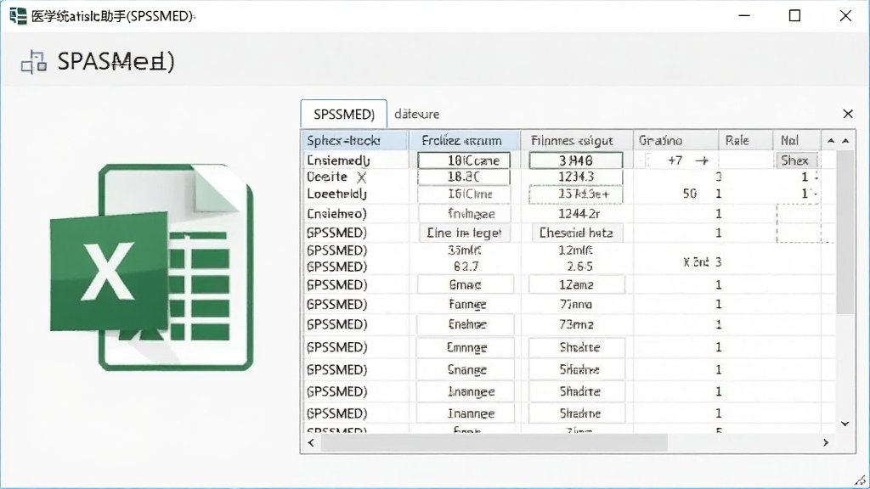870x489 pixels.
Task: Click the Fiinnes column header
Action: coord(577,140)
